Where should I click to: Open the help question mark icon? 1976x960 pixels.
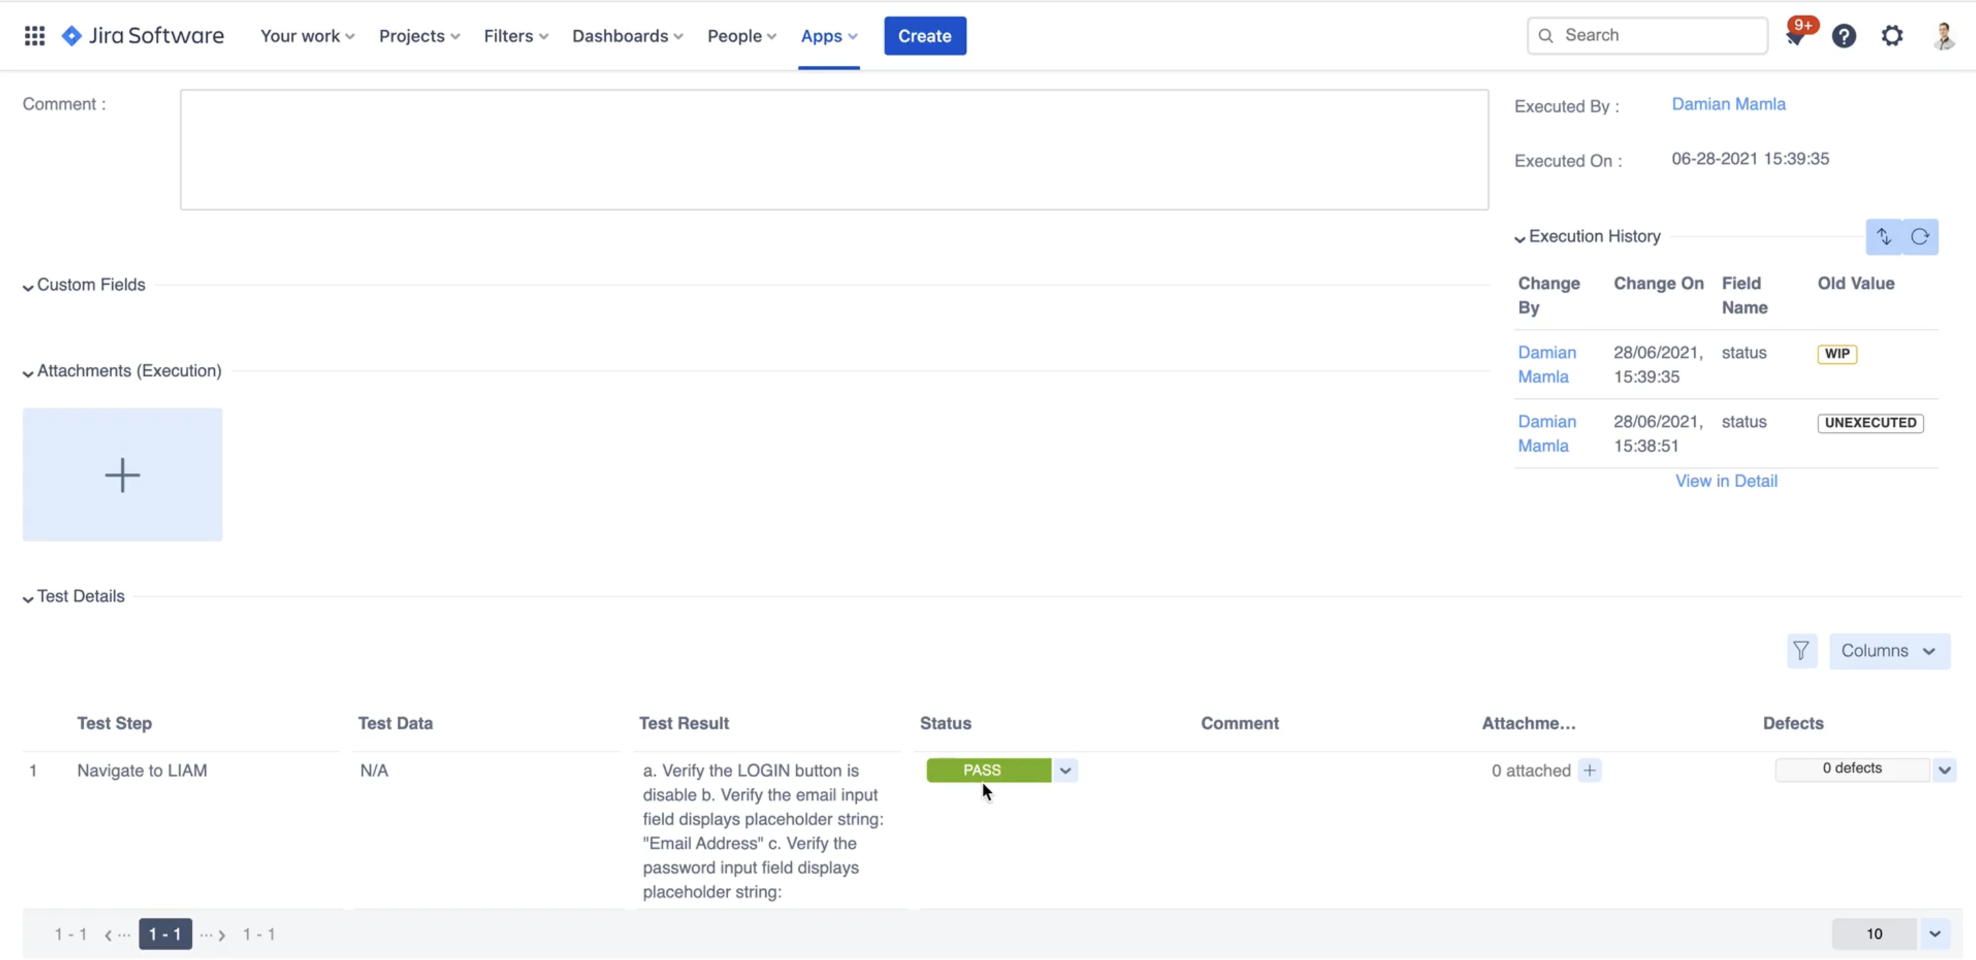(1844, 36)
